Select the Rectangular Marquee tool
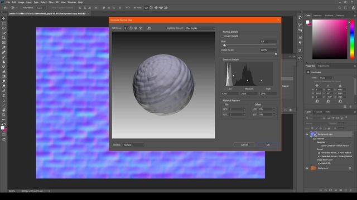Image resolution: width=357 pixels, height=200 pixels. point(4,23)
